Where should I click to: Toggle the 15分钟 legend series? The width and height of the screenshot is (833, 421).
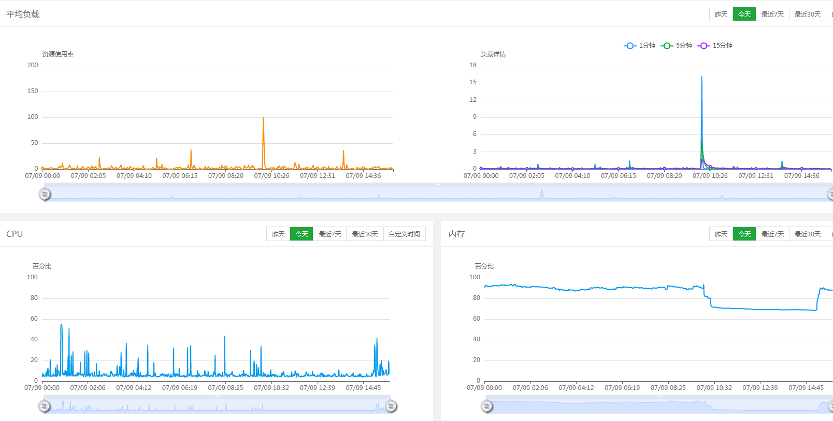tap(715, 46)
